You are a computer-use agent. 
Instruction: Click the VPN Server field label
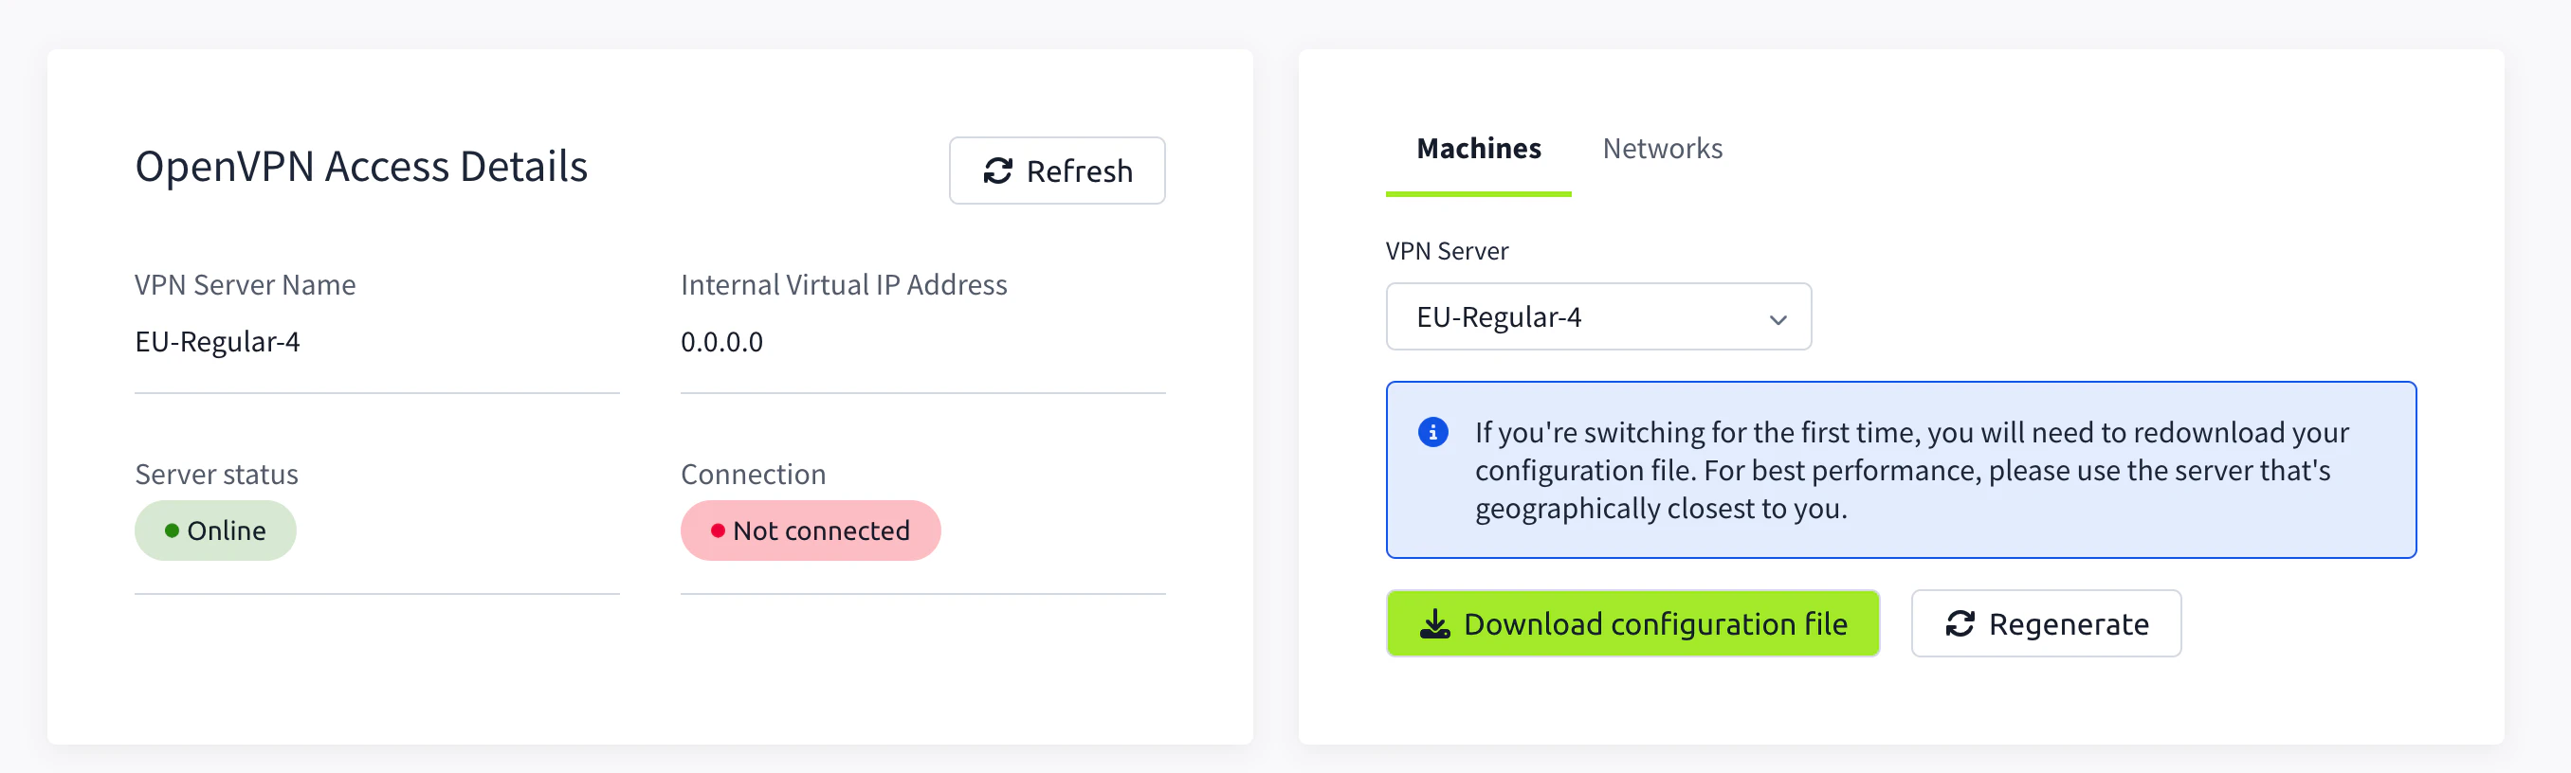pyautogui.click(x=1447, y=251)
